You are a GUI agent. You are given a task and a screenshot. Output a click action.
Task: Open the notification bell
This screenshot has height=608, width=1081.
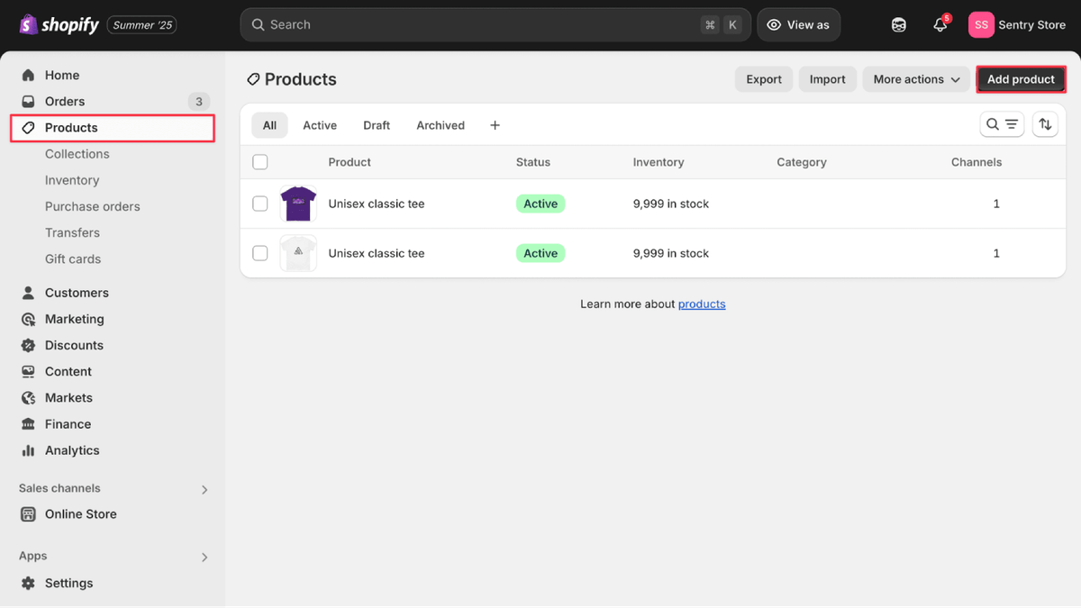pyautogui.click(x=940, y=24)
